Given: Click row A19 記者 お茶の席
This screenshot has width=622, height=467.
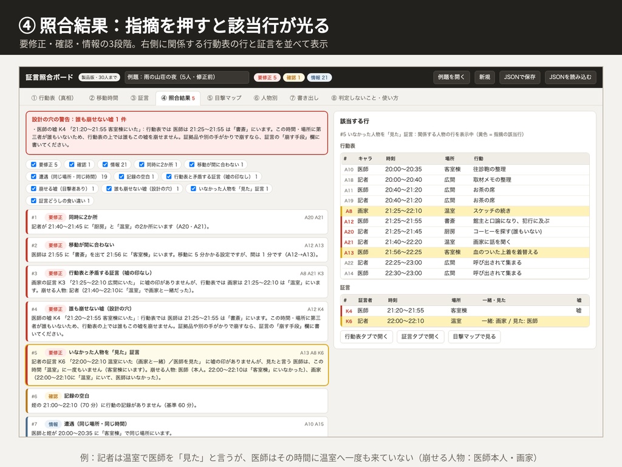Looking at the screenshot, I should coord(465,200).
